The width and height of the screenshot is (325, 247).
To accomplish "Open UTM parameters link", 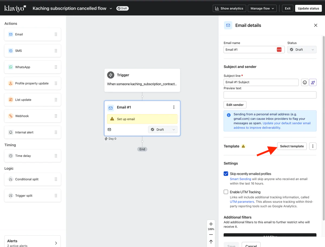I will point(242,202).
